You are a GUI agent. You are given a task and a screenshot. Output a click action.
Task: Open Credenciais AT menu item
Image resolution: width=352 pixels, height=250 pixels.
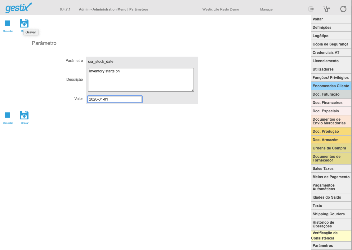point(331,53)
